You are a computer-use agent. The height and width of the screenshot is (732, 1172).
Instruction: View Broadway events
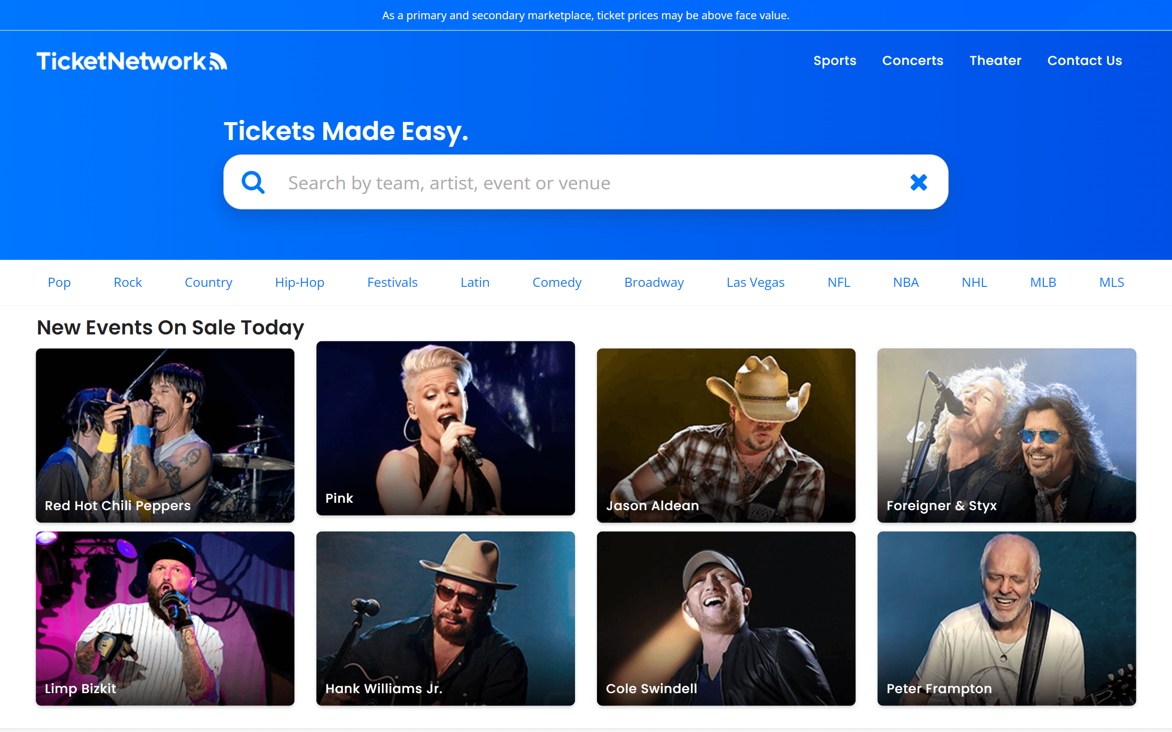point(654,282)
